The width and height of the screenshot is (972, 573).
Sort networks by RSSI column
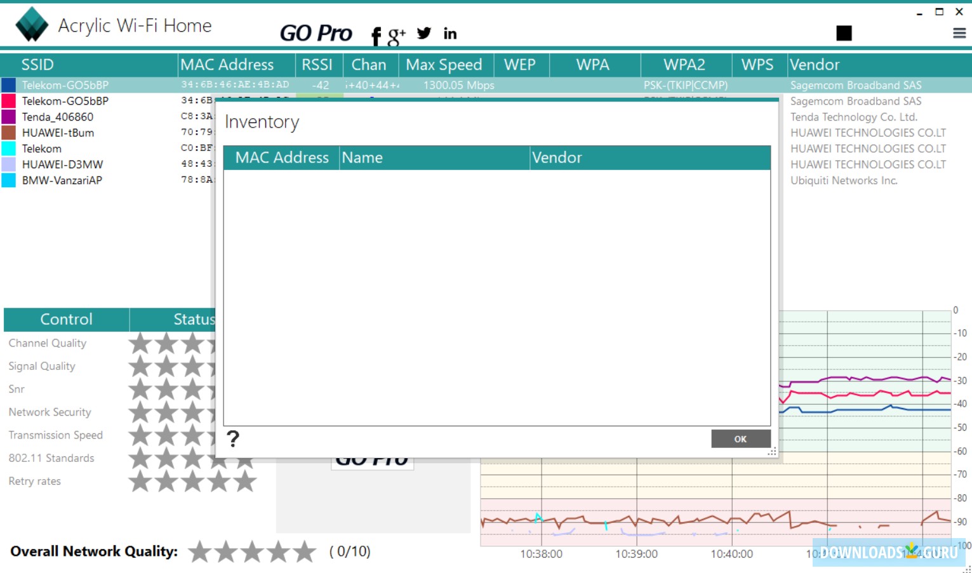click(319, 65)
